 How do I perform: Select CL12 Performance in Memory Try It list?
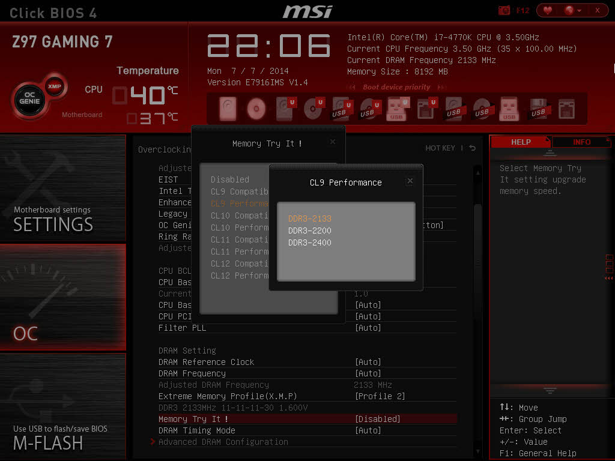(x=240, y=276)
